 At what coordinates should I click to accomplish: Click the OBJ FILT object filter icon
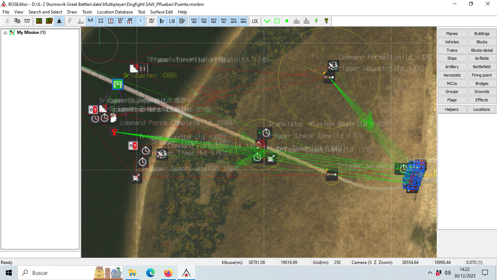[x=152, y=21]
